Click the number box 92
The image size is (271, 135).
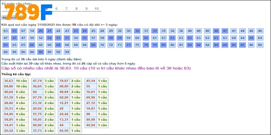point(58,52)
